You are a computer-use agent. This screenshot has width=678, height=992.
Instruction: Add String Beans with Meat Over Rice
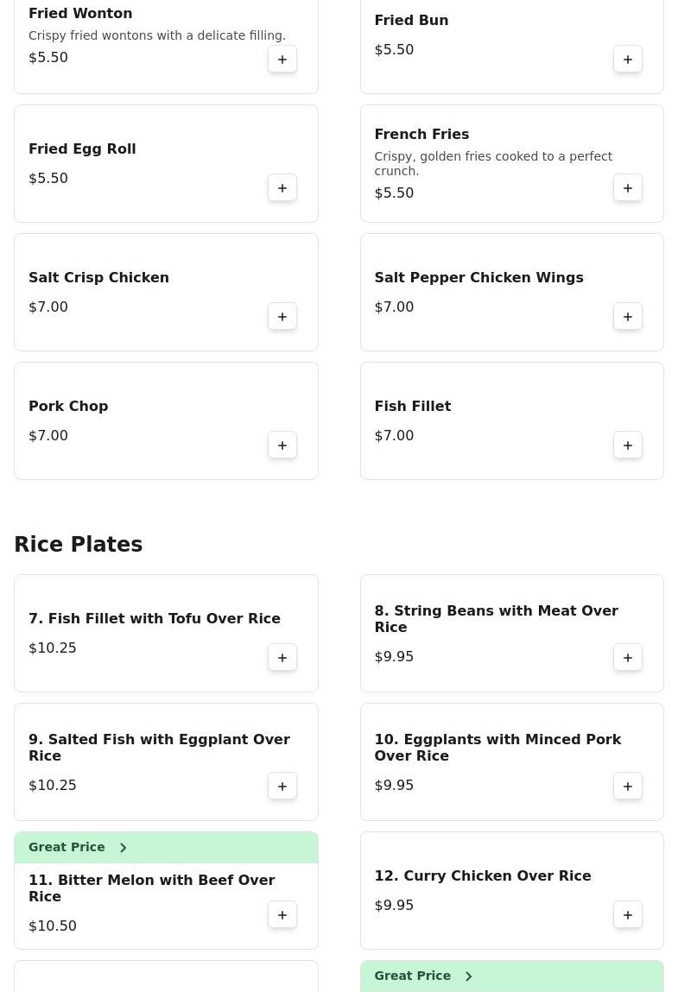point(628,658)
